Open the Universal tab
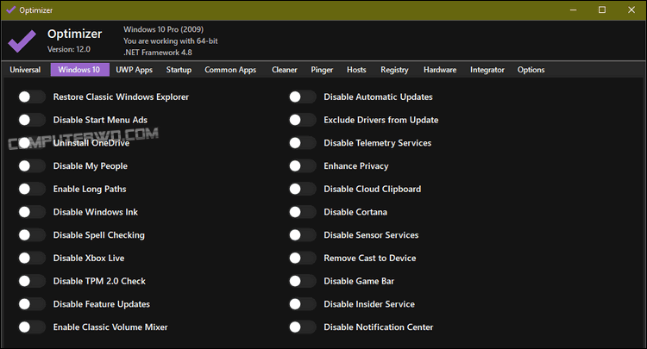The height and width of the screenshot is (349, 647). coord(25,70)
